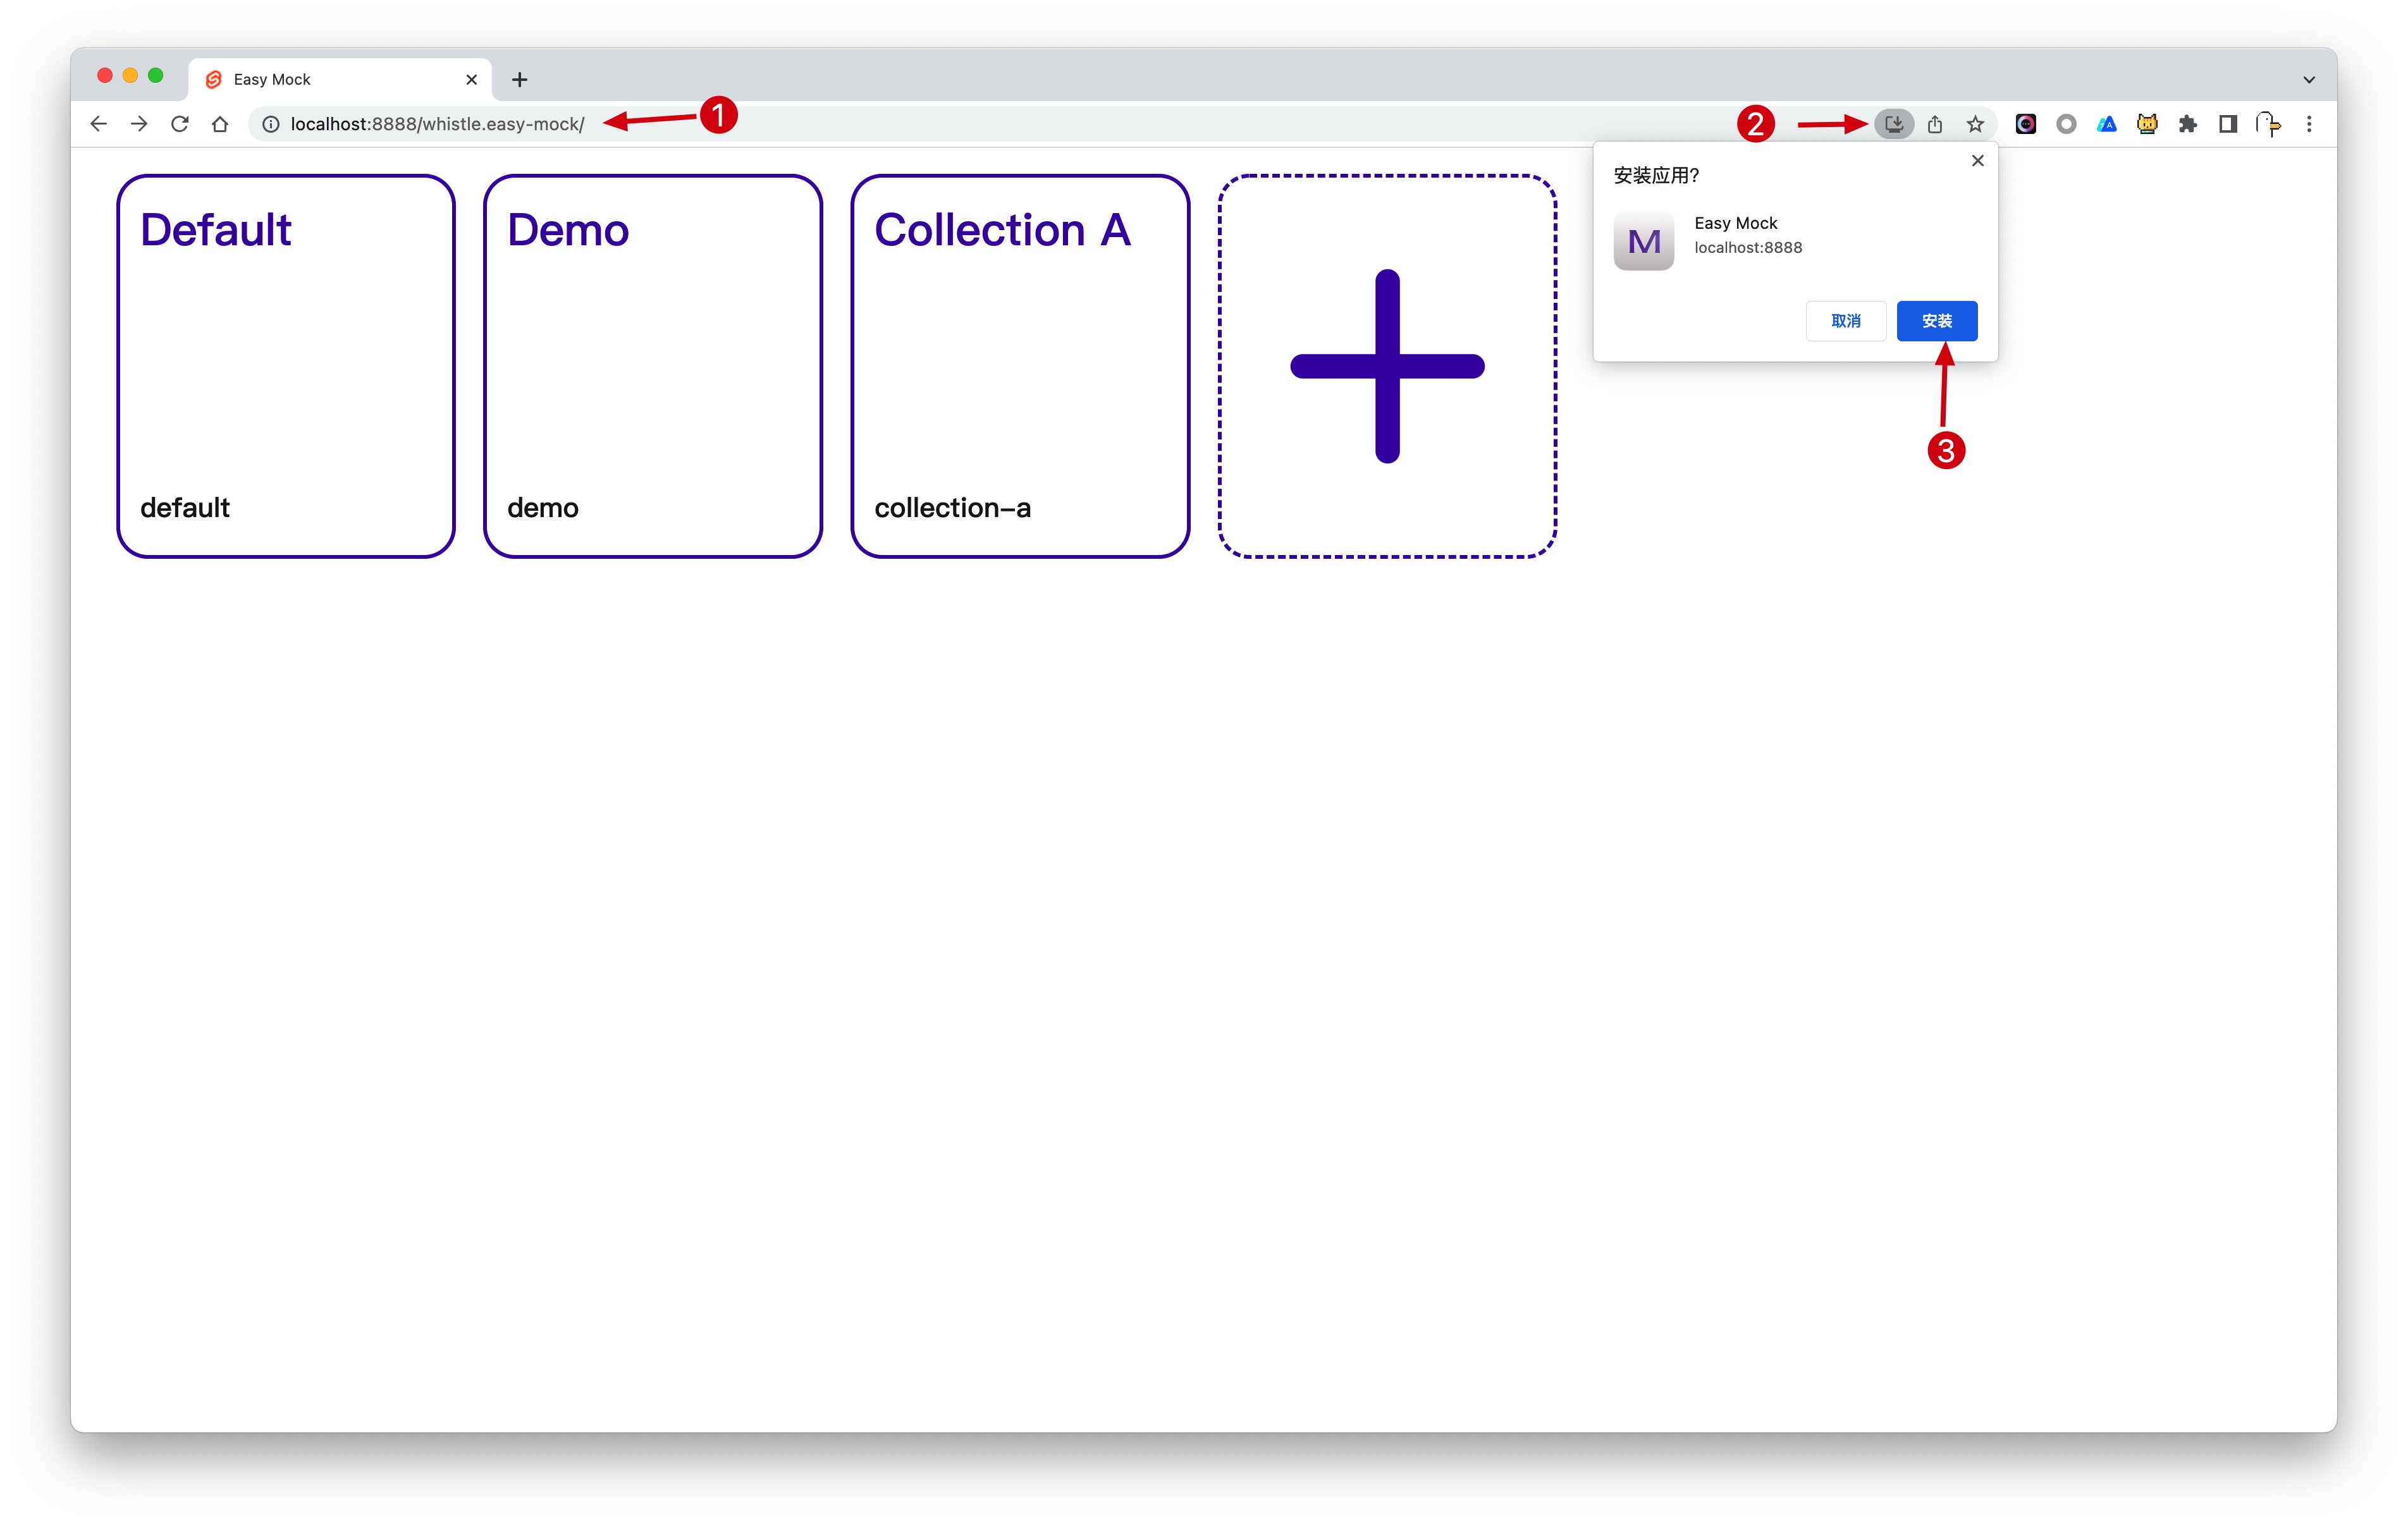Click the back navigation arrow
The width and height of the screenshot is (2408, 1526).
tap(98, 124)
